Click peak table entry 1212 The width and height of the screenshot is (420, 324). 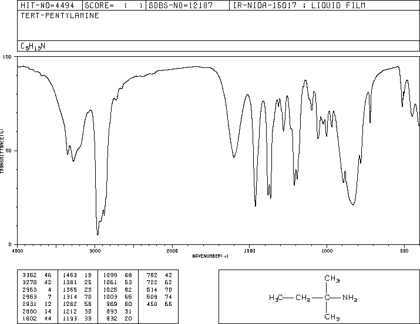(x=70, y=311)
